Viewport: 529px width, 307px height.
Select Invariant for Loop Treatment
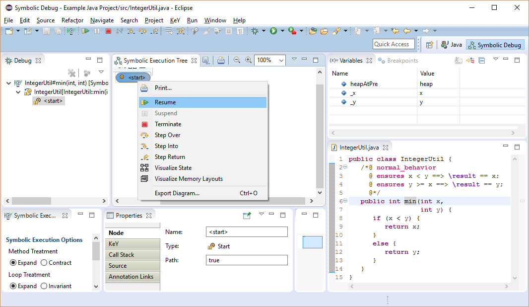(x=44, y=286)
